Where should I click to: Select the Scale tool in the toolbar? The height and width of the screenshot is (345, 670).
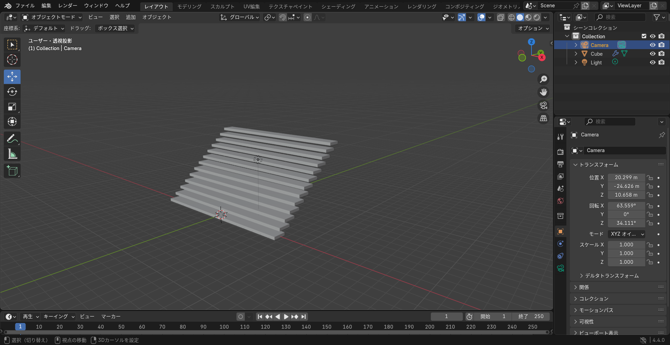[x=12, y=107]
